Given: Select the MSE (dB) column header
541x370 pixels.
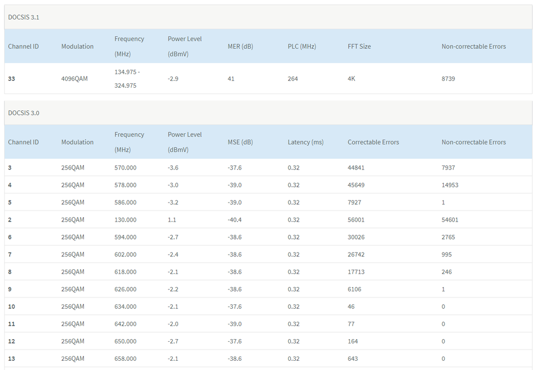Looking at the screenshot, I should click(x=240, y=142).
